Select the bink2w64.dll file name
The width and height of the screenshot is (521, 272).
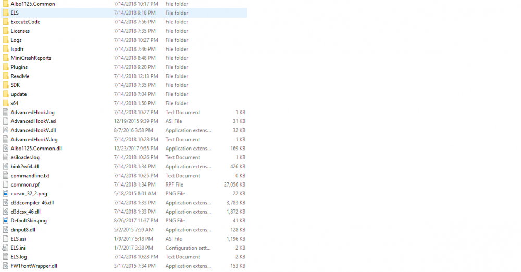pos(25,166)
